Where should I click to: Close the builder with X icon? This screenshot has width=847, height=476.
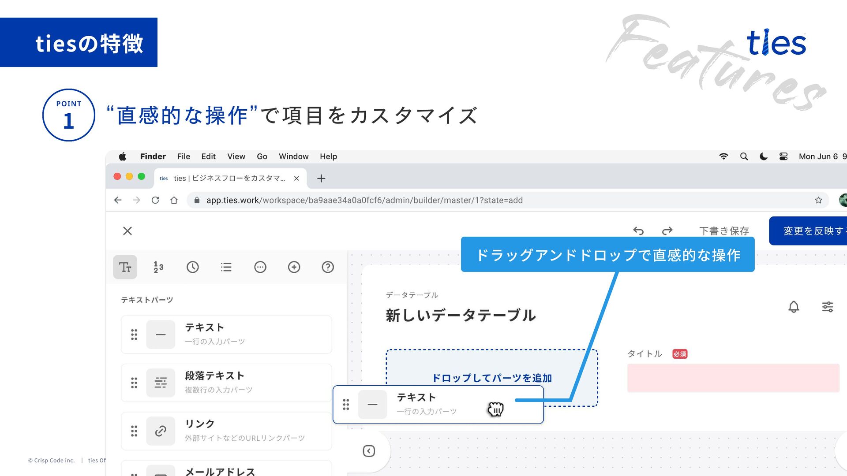tap(127, 231)
